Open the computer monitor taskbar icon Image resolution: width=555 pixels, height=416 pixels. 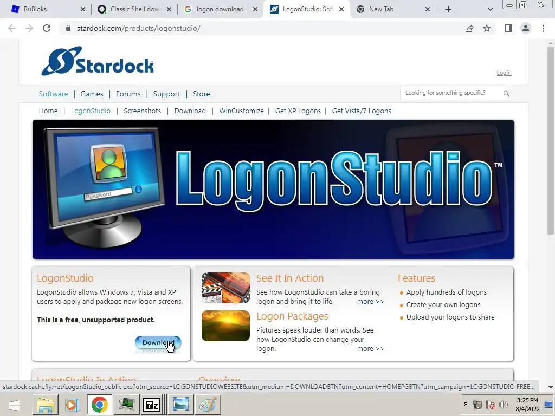coord(126,405)
